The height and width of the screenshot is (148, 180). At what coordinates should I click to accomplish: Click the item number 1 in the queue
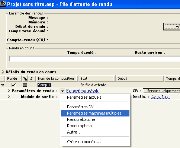[x=31, y=85]
